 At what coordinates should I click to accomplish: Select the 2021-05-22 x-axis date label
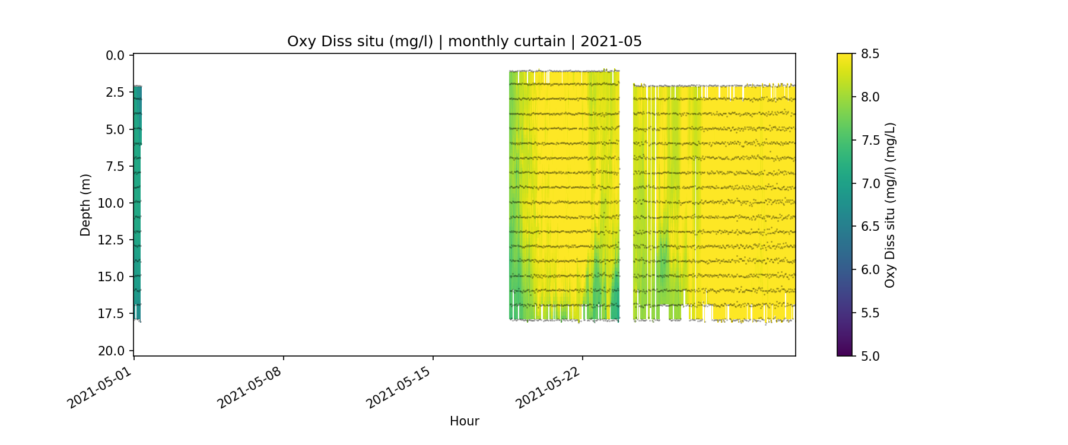(549, 386)
